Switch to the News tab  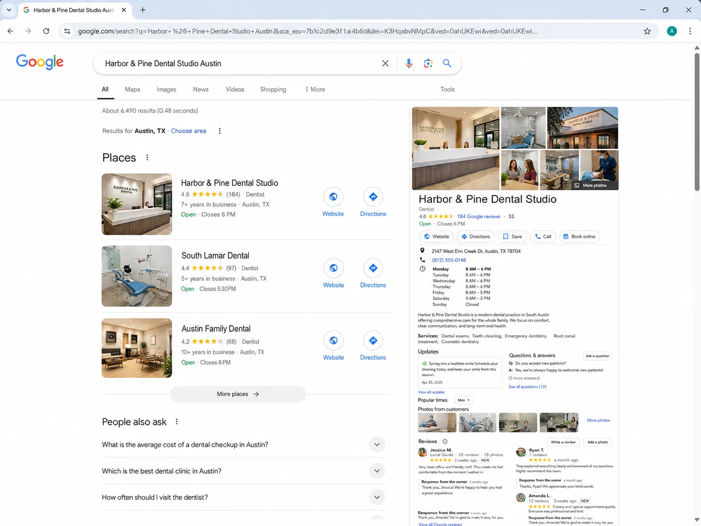[x=201, y=89]
